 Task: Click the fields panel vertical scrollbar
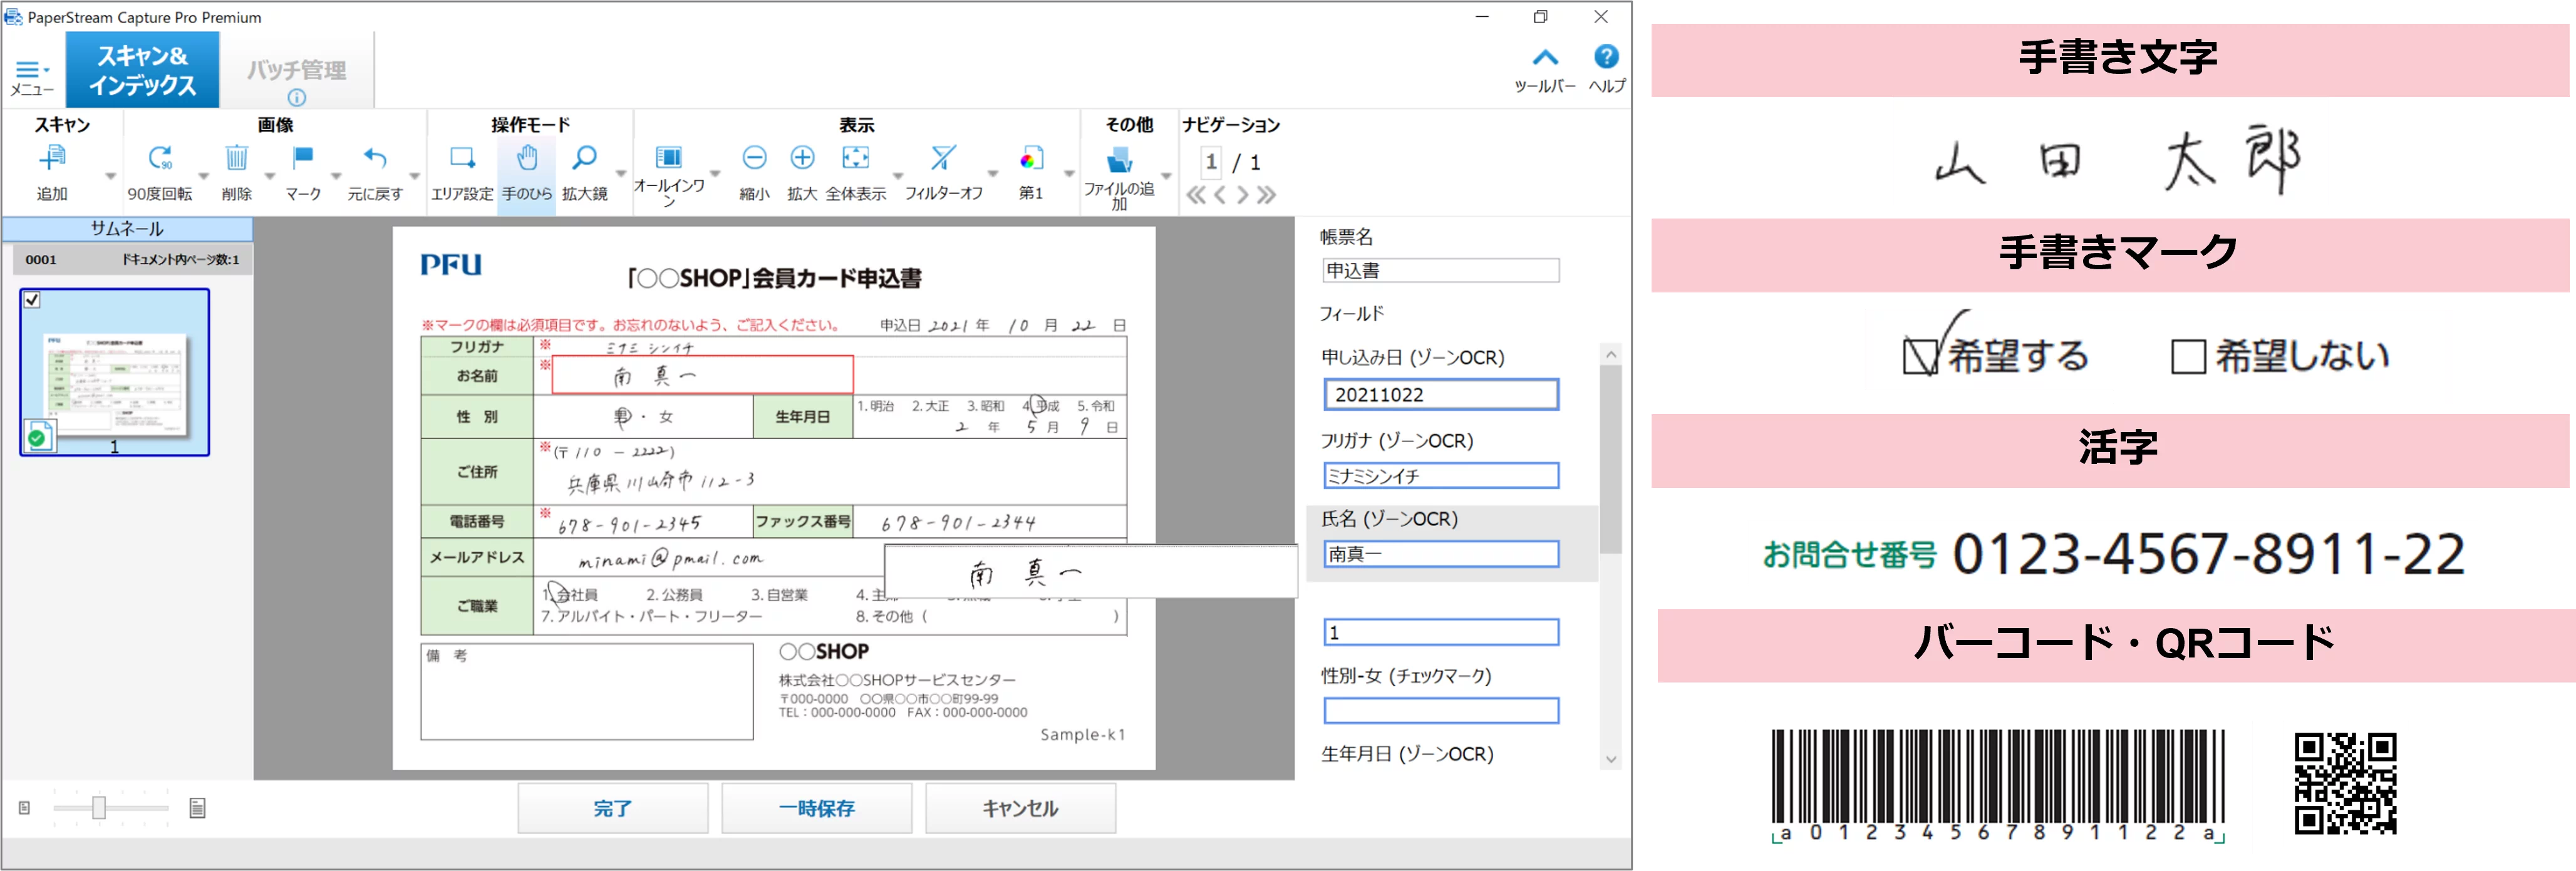(x=1610, y=460)
